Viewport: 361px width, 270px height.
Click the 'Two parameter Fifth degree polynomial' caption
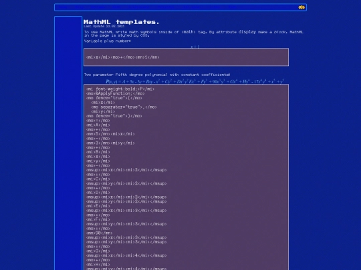pyautogui.click(x=157, y=75)
